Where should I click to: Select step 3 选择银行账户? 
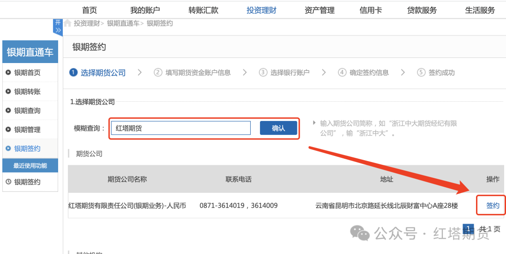[x=284, y=73]
